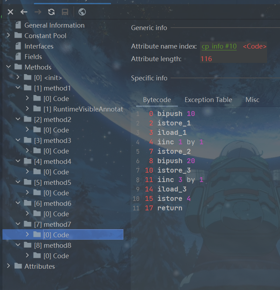280x290 pixels.
Task: Follow the cp_info #10 link
Action: [x=219, y=46]
